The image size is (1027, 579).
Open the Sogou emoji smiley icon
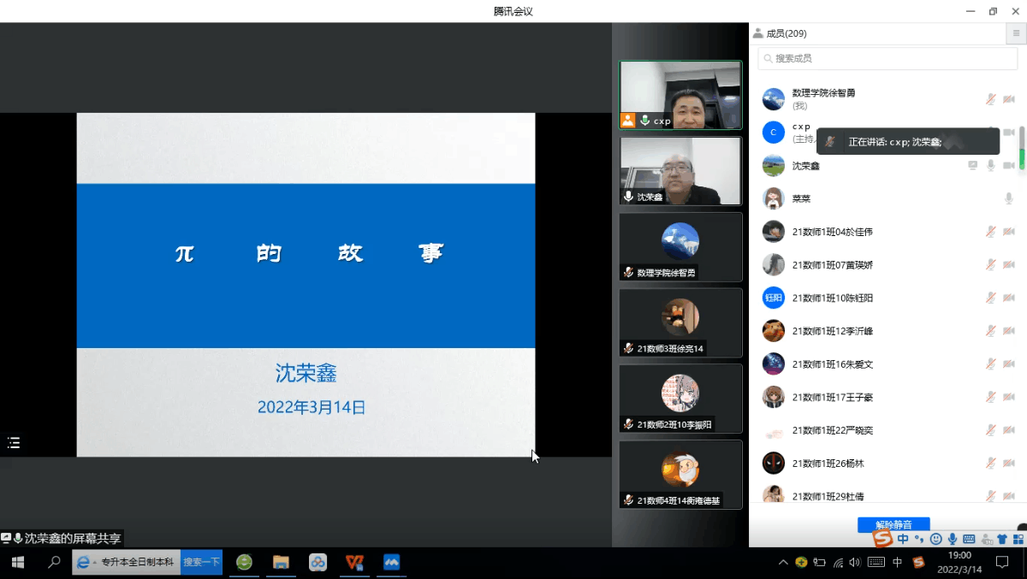936,539
